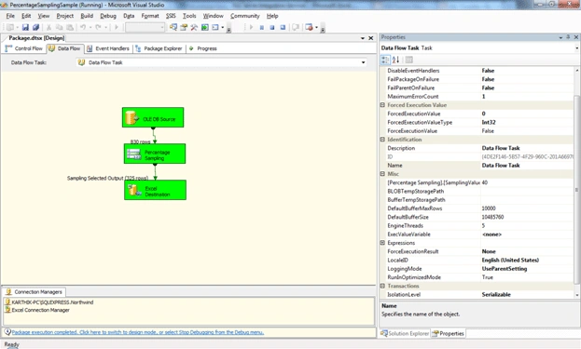Open the Data Flow Task dropdown
The height and width of the screenshot is (349, 581).
coord(363,62)
